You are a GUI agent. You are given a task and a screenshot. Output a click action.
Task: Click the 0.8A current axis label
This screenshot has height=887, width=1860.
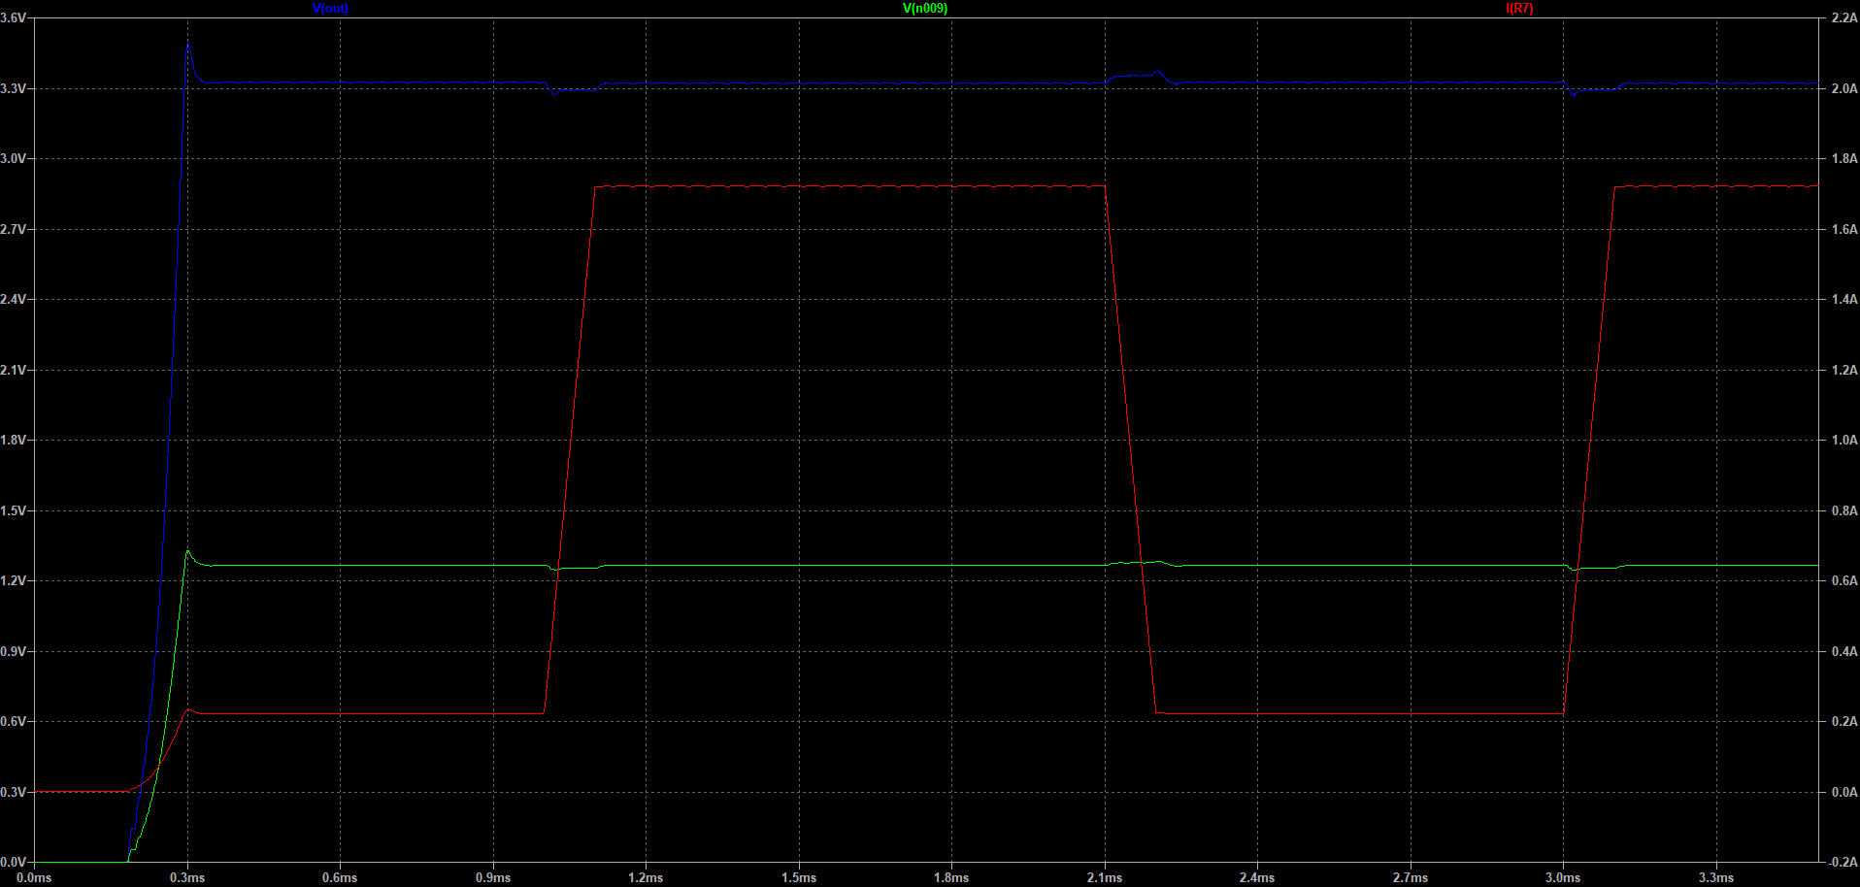point(1843,510)
